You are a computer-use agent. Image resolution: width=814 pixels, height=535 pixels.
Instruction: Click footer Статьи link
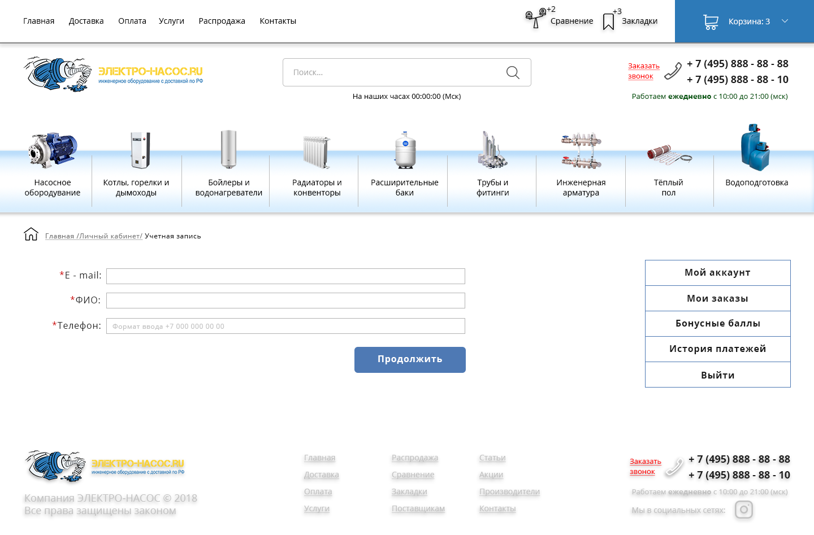(x=492, y=458)
